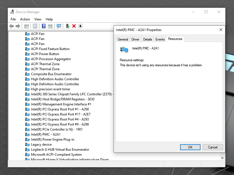
Task: Click the Back arrow toolbar icon
Action: pyautogui.click(x=11, y=26)
